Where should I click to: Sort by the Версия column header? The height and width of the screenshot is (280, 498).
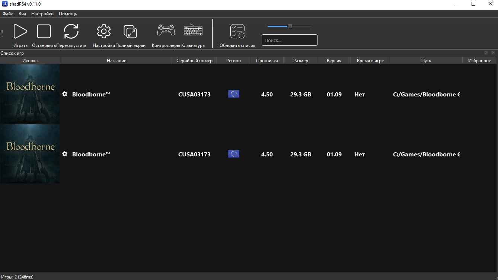(x=334, y=61)
